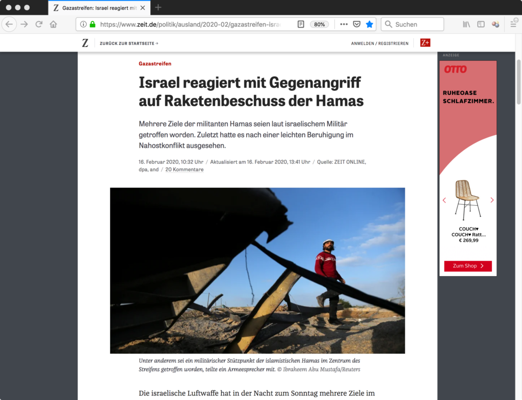Show next product in OTTO ad carousel
This screenshot has height=400, width=522.
[492, 200]
